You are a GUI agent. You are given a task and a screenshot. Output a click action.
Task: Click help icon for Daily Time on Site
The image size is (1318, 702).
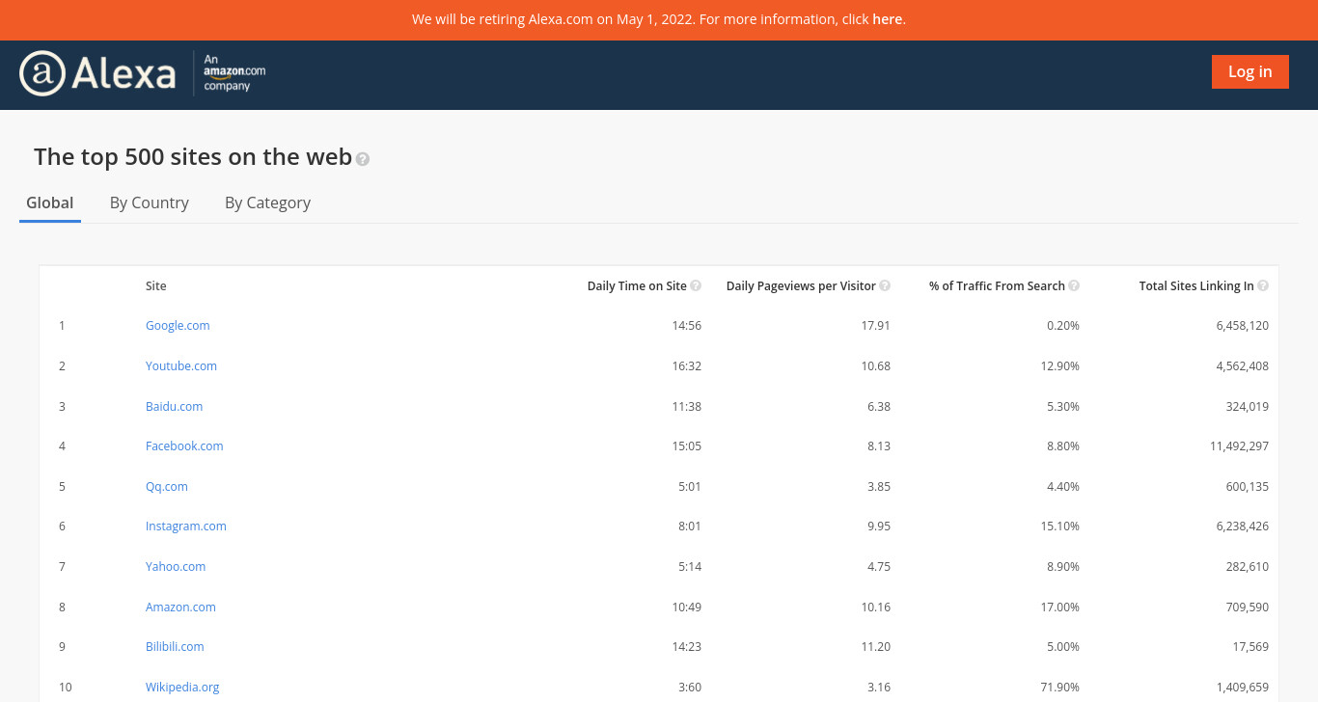(696, 286)
